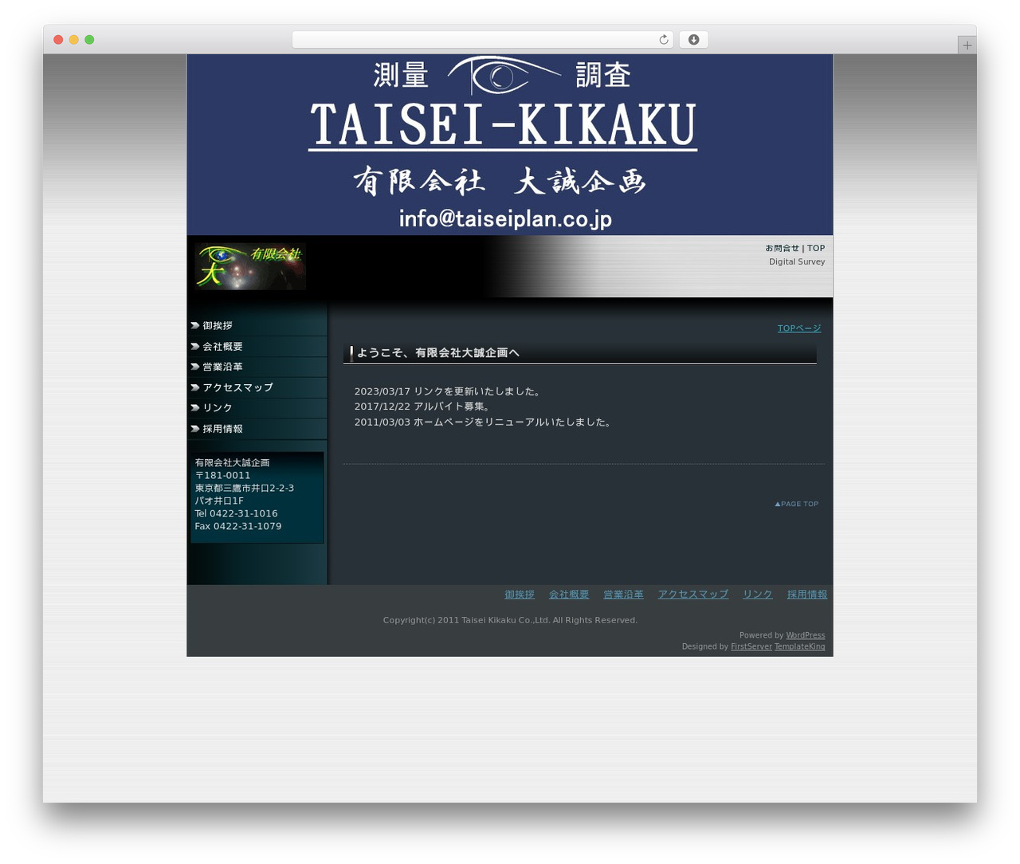Image resolution: width=1020 pixels, height=864 pixels.
Task: Jump up using the PAGE TOP link
Action: point(797,504)
